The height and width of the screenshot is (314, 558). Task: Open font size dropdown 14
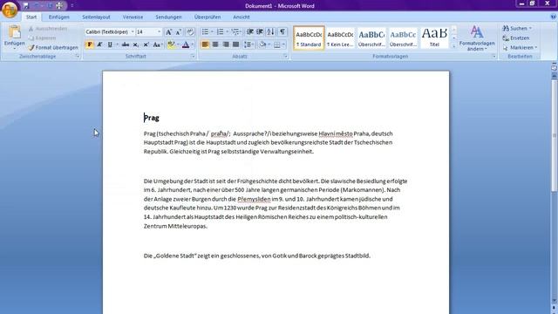(x=159, y=32)
